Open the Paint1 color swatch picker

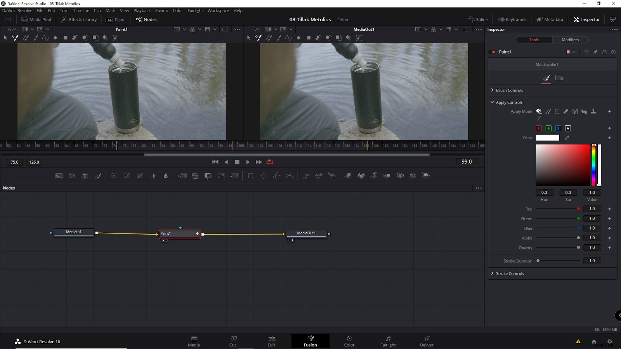[567, 52]
